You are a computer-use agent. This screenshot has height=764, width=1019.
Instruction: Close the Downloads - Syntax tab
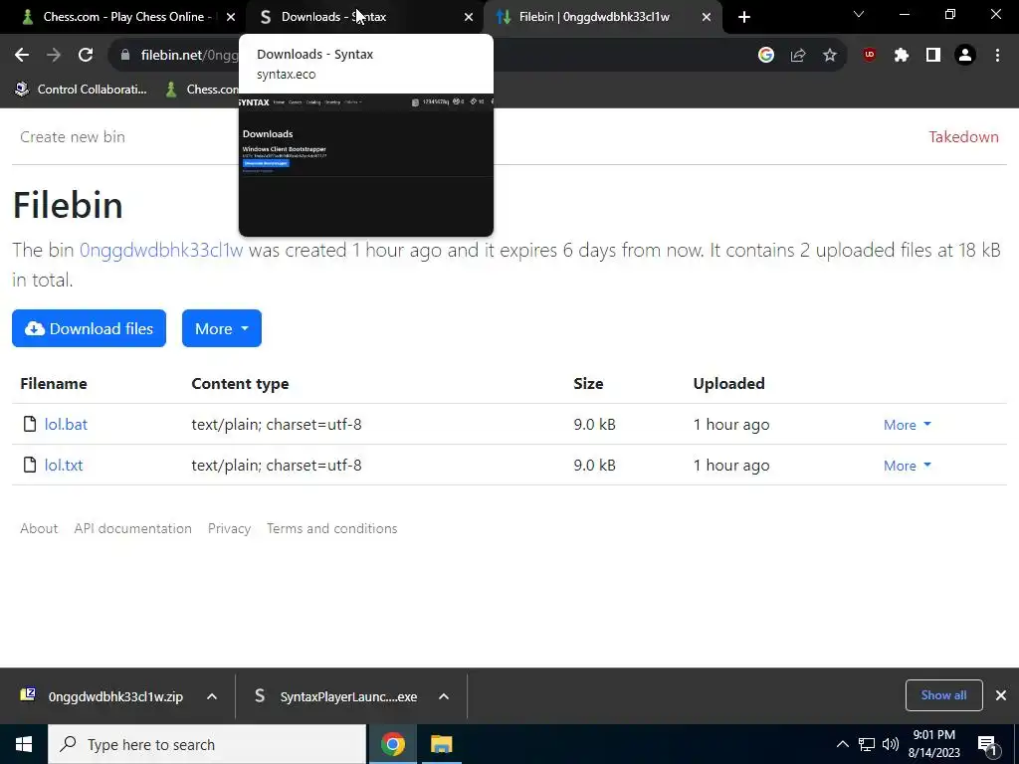[469, 17]
